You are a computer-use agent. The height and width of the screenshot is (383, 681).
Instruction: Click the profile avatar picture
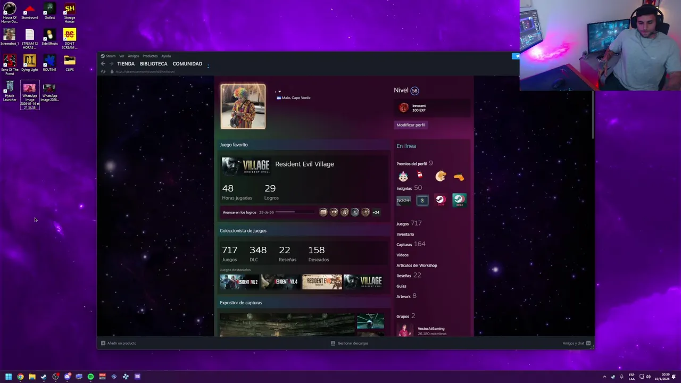click(x=243, y=106)
